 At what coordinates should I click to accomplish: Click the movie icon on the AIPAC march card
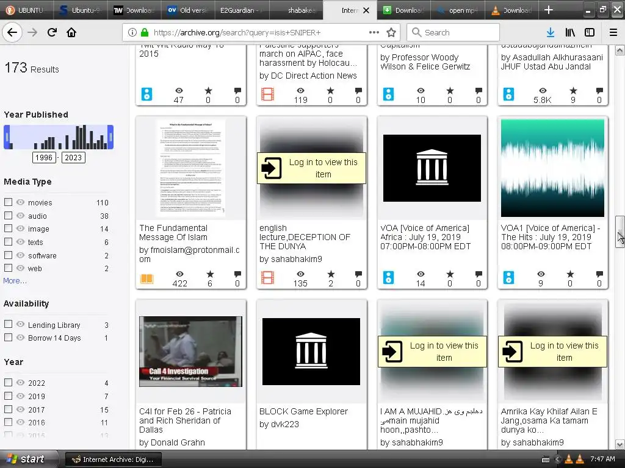[267, 94]
